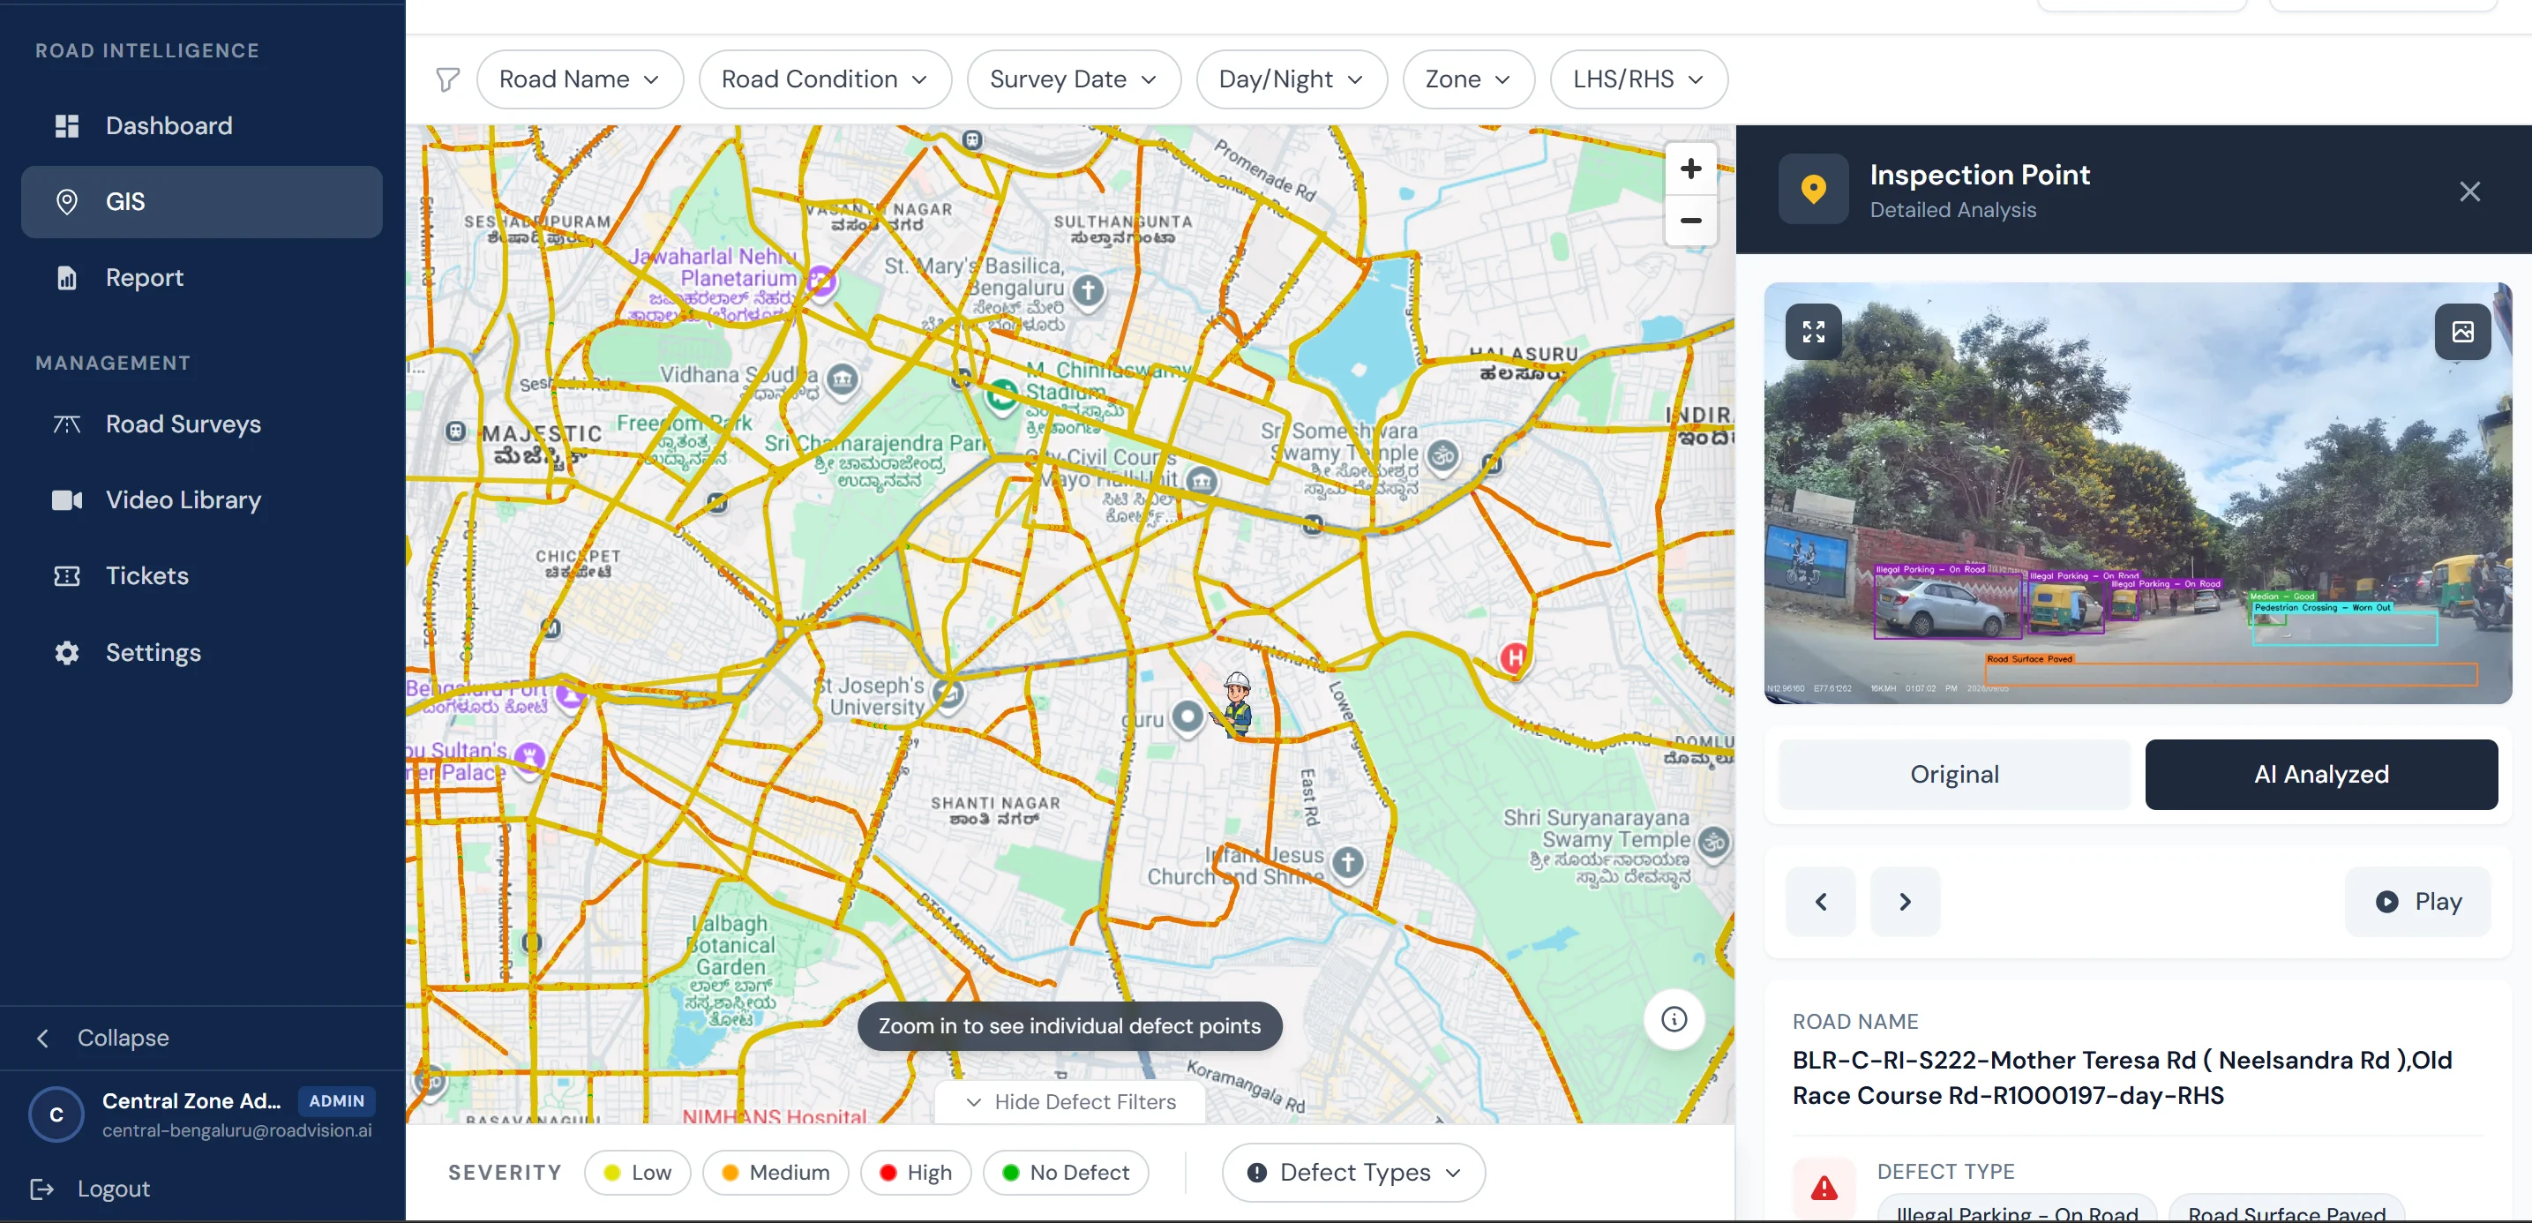The height and width of the screenshot is (1223, 2532).
Task: Click the Suryanarayana Swamy Temple marker
Action: pyautogui.click(x=1713, y=843)
